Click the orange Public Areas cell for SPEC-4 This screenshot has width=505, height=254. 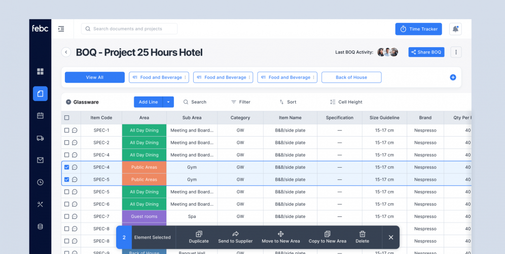[x=144, y=167]
